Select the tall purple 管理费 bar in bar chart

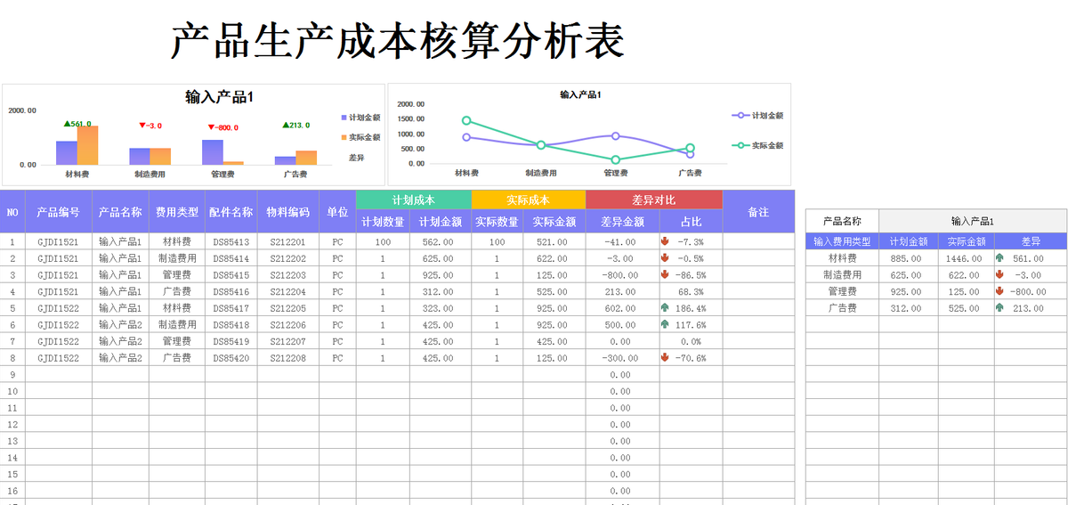click(213, 152)
